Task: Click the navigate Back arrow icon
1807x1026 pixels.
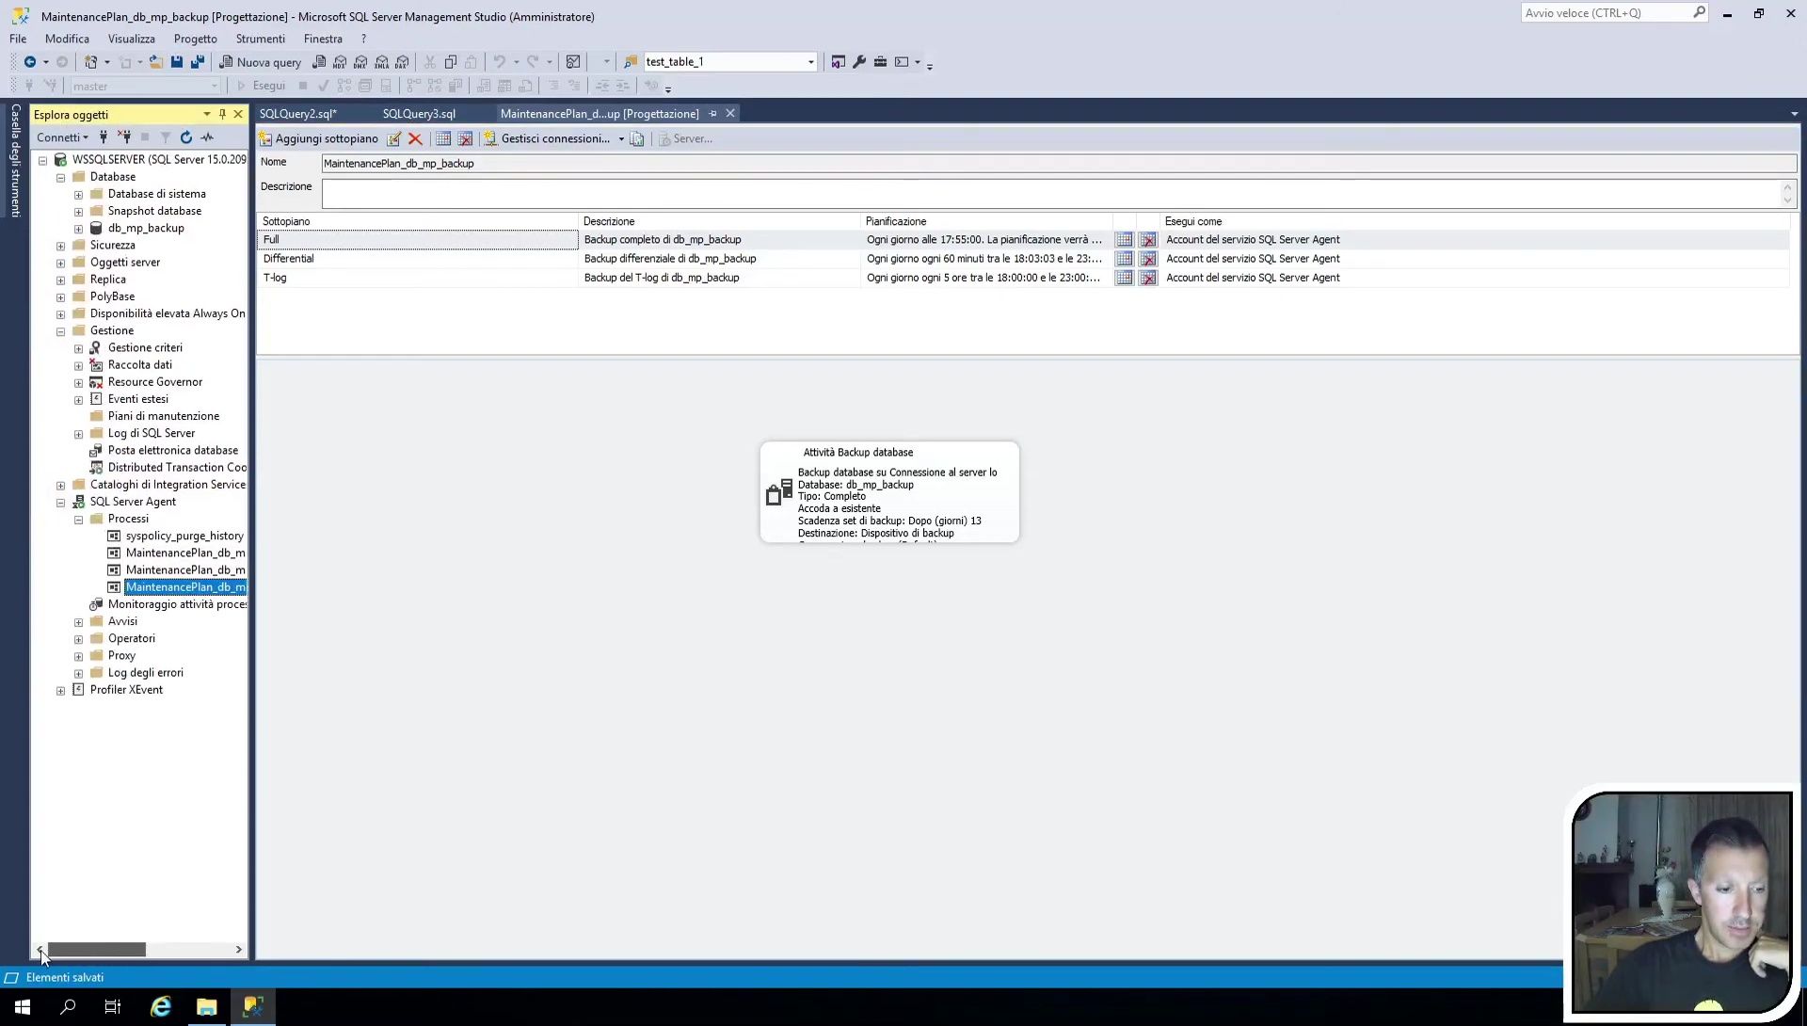Action: pyautogui.click(x=29, y=62)
